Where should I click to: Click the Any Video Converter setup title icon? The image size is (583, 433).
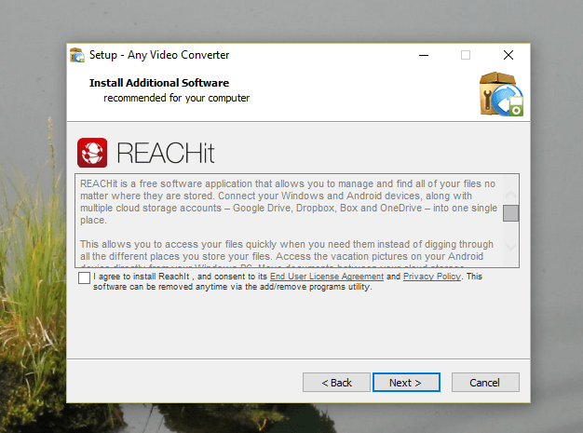[x=78, y=55]
